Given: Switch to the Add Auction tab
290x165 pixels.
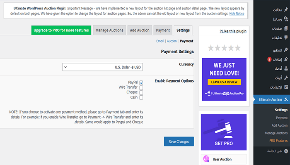Looking at the screenshot, I should [x=140, y=31].
